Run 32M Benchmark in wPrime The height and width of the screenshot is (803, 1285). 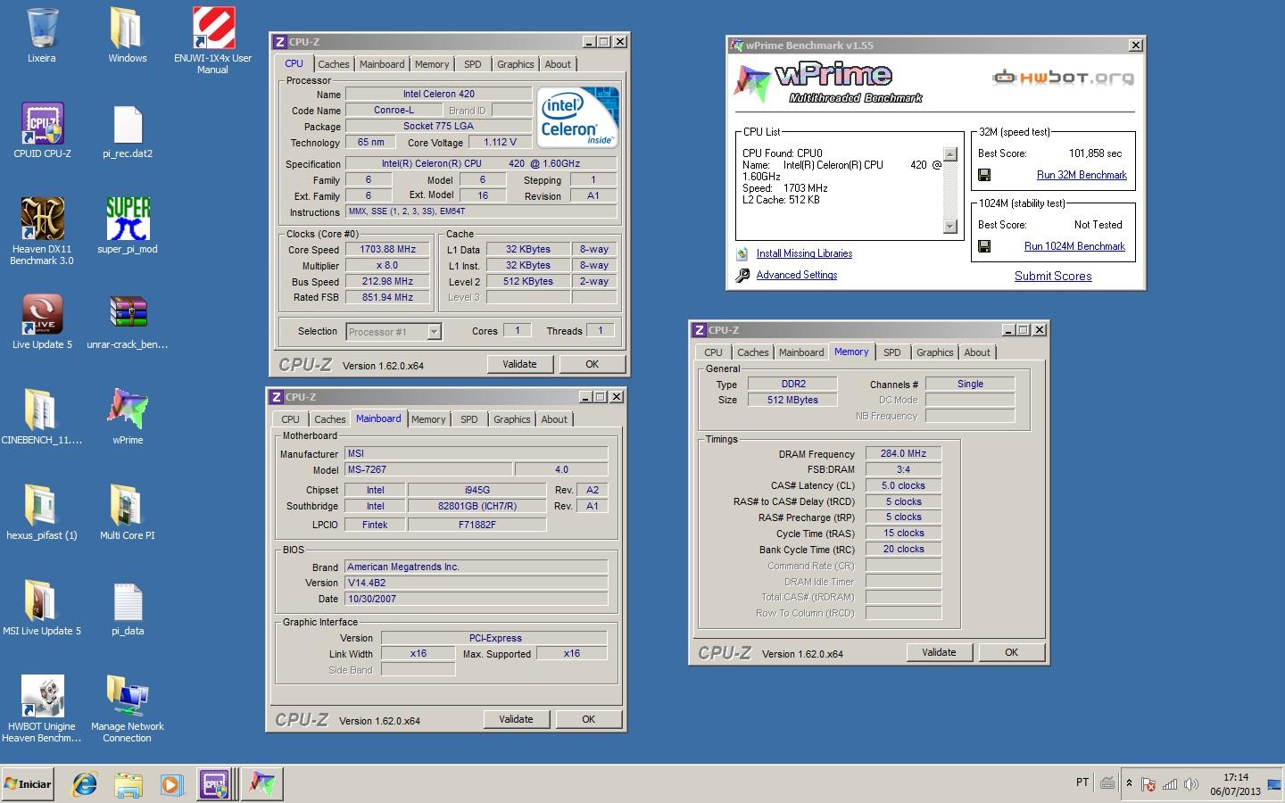(1082, 175)
